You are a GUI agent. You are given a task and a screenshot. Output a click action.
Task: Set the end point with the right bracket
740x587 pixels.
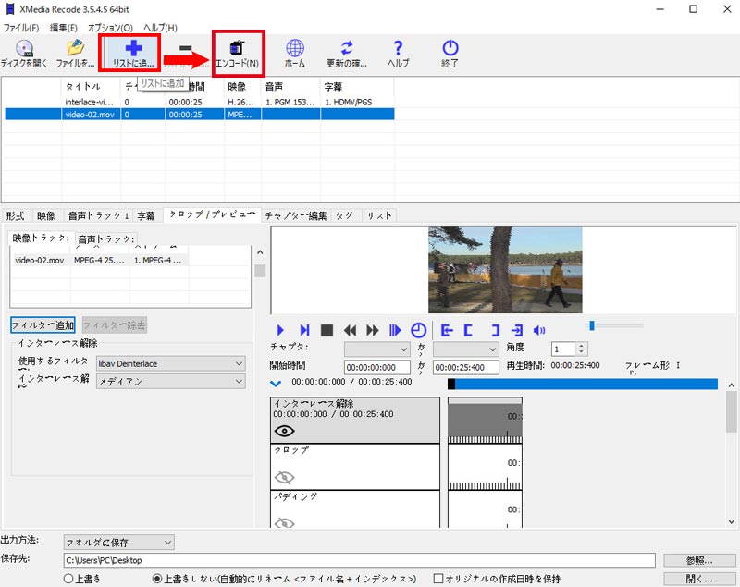[495, 330]
